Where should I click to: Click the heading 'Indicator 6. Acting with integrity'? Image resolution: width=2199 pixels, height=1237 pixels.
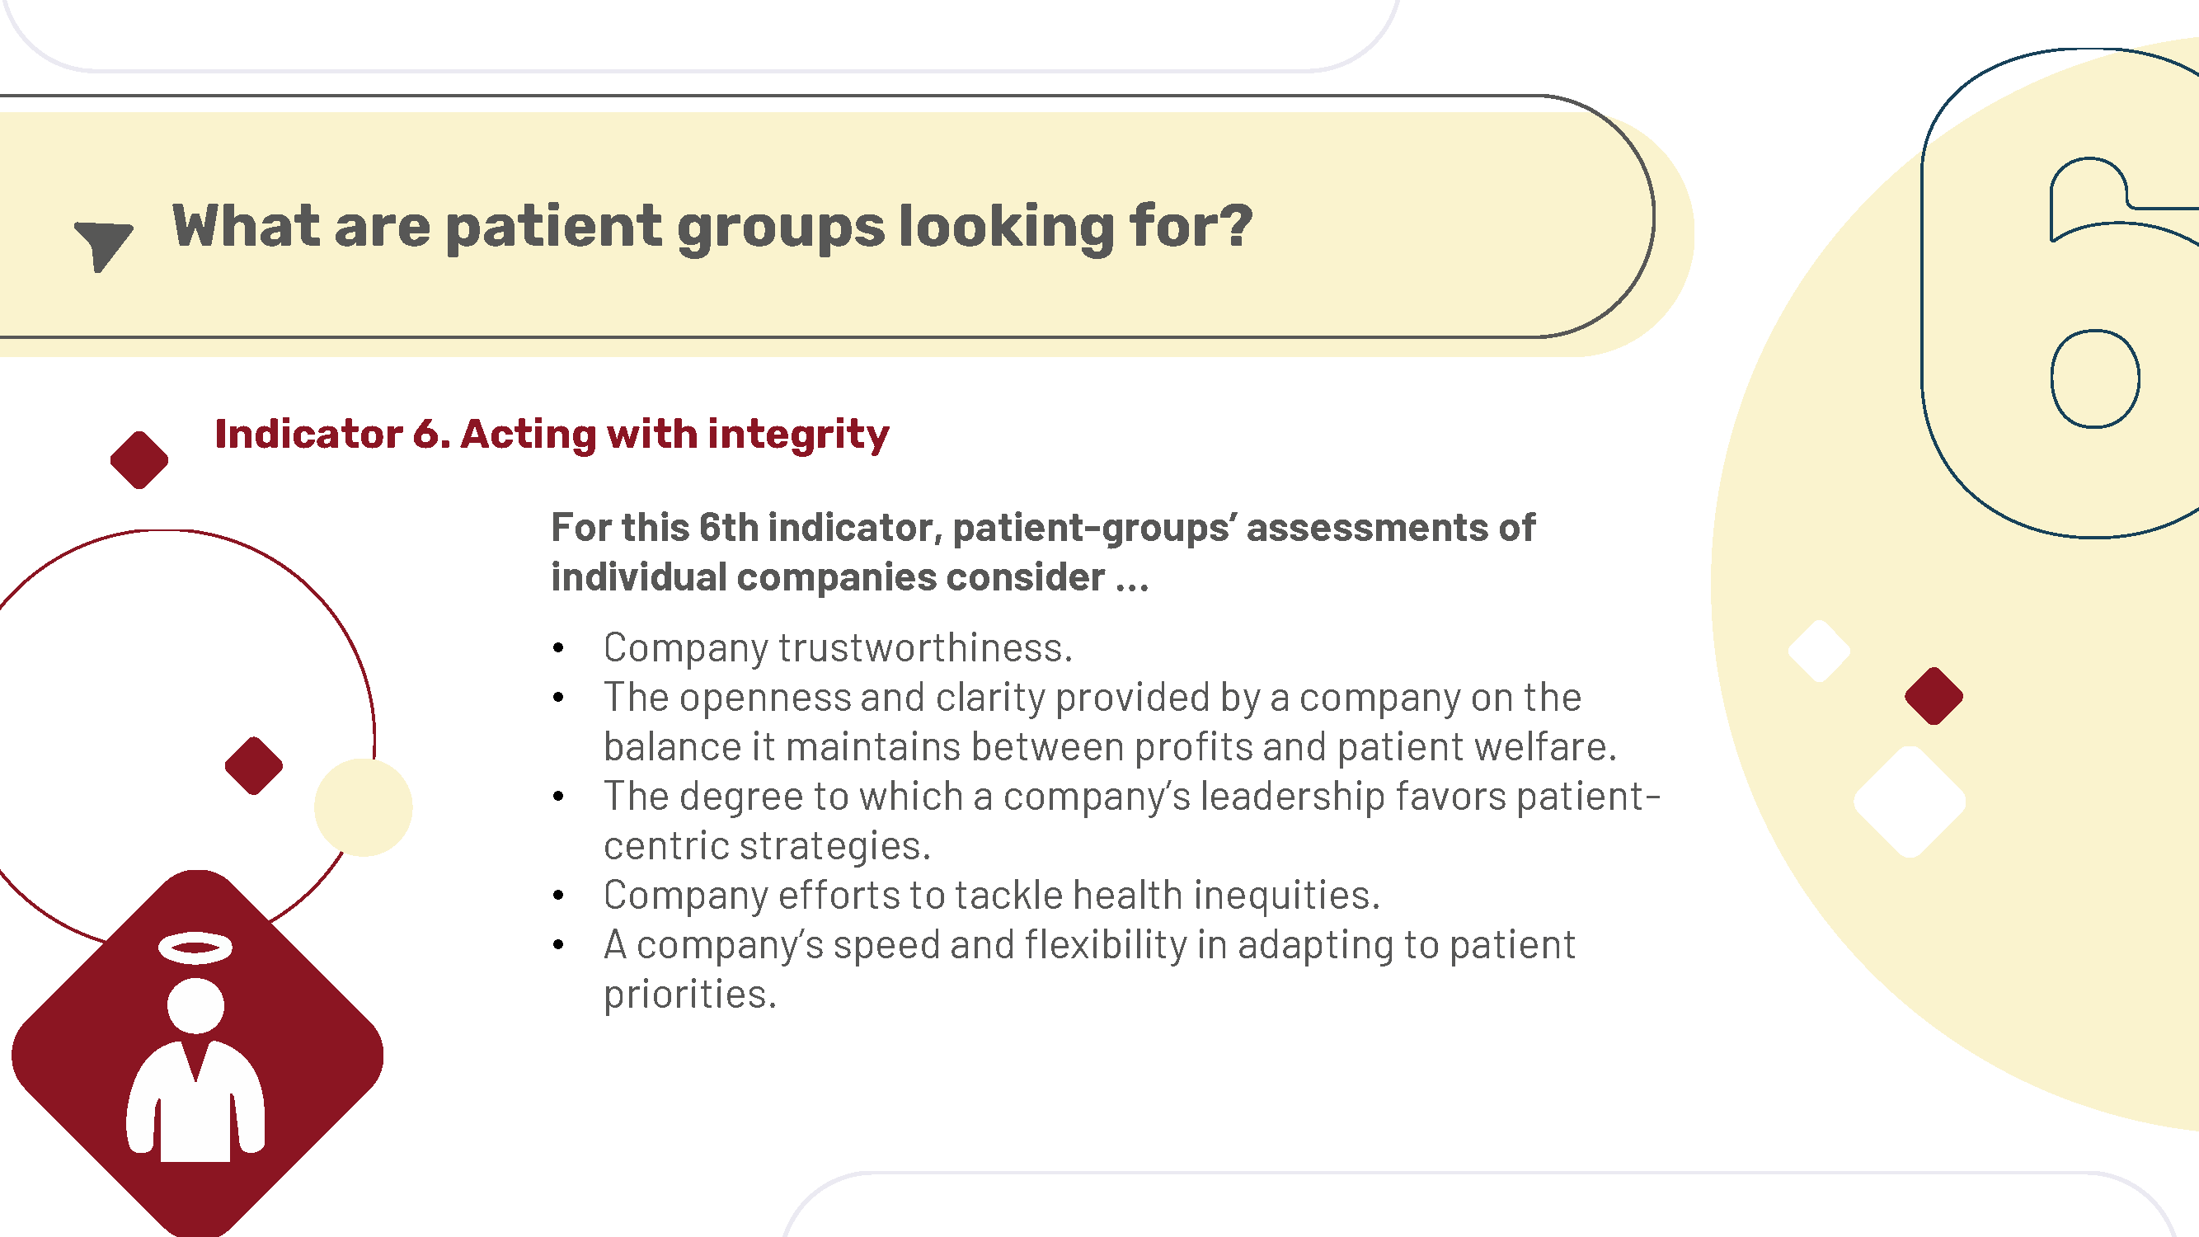(x=552, y=435)
